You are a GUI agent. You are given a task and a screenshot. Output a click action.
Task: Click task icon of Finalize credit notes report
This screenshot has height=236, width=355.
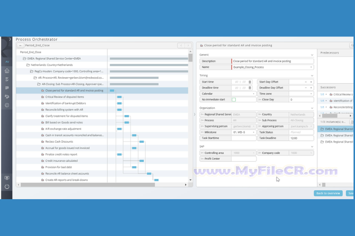(x=42, y=154)
